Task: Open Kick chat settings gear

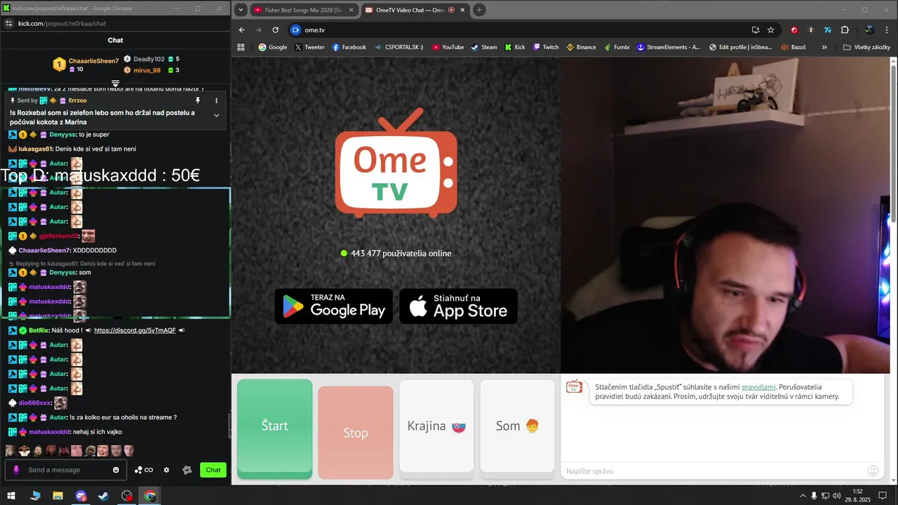Action: 166,470
